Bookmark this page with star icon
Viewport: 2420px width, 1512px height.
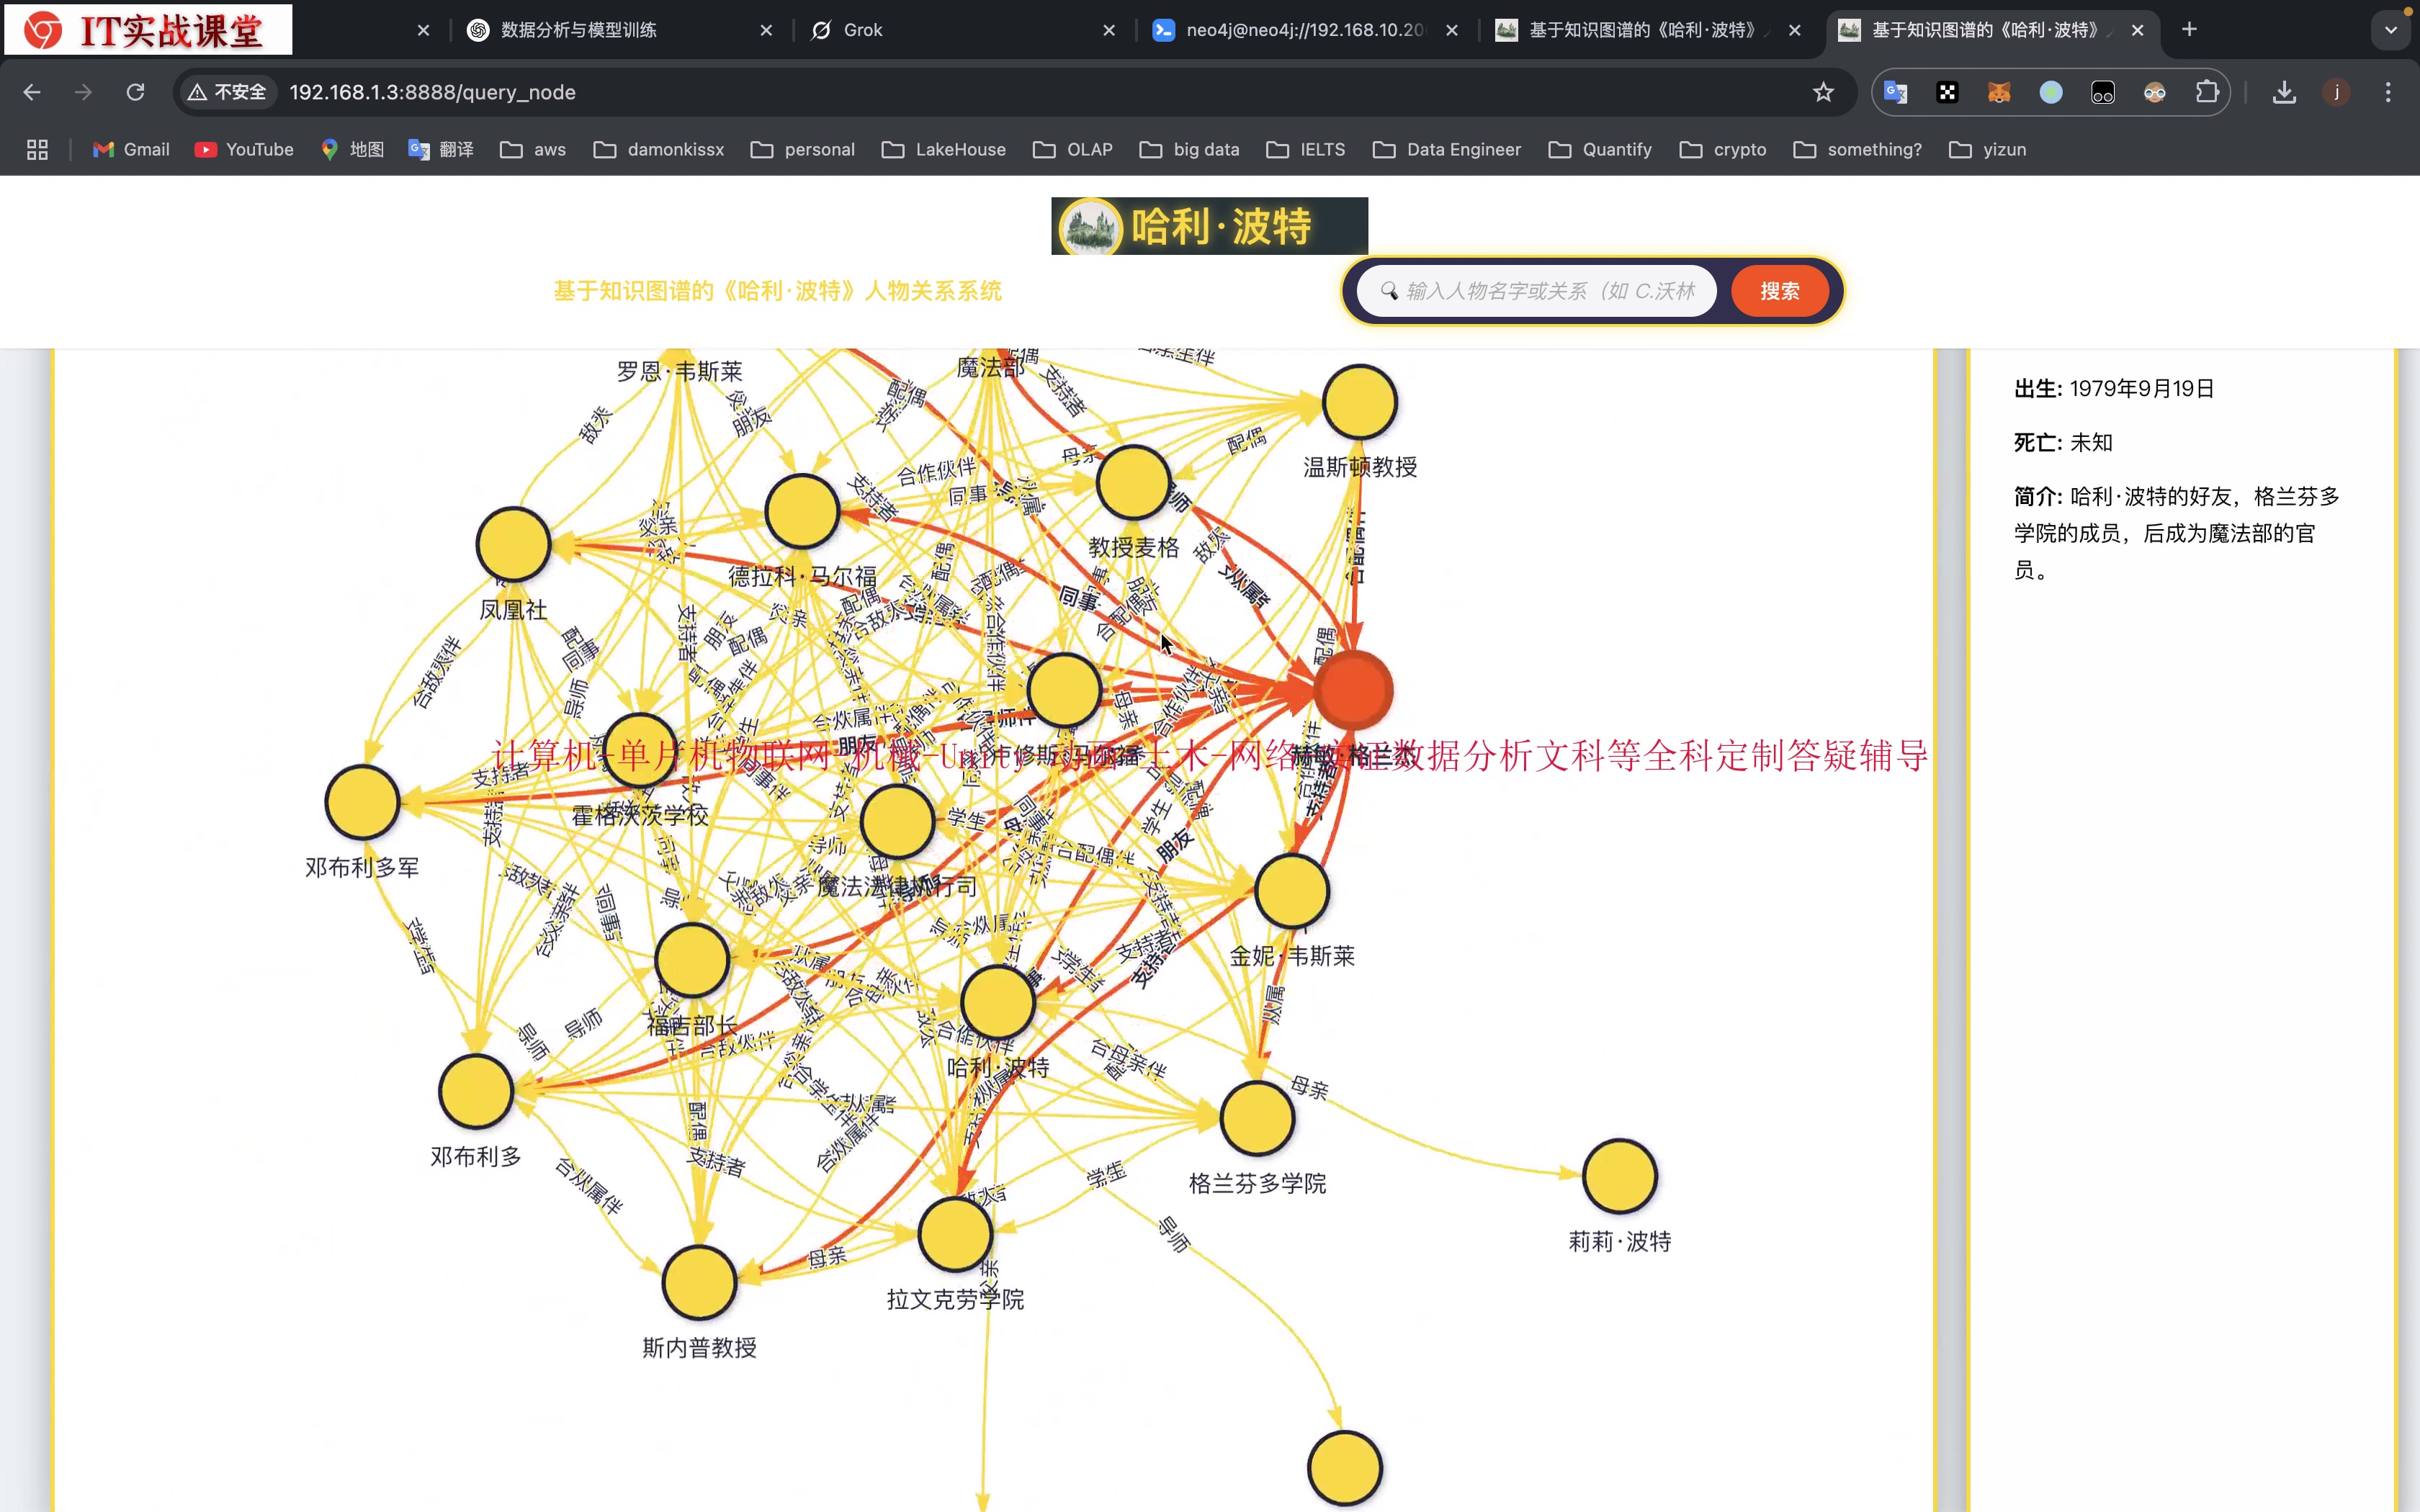point(1823,92)
